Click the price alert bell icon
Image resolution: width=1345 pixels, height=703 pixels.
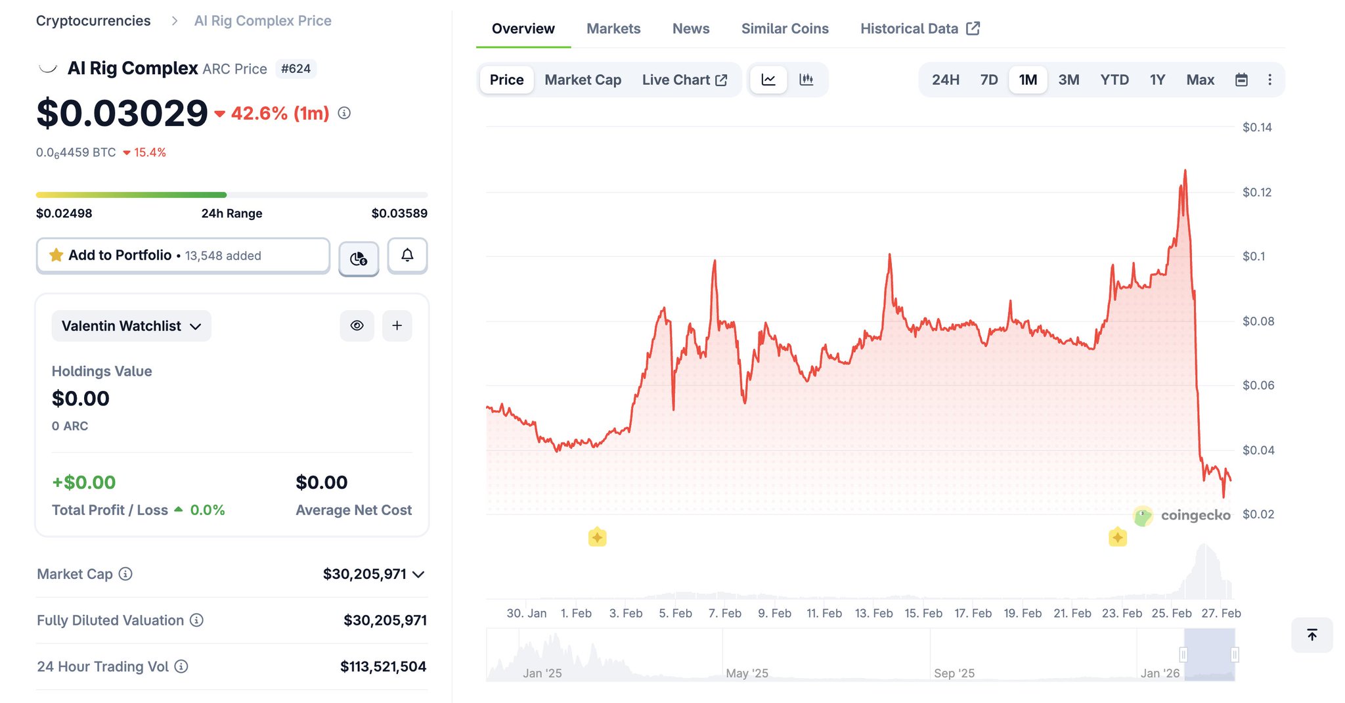(x=407, y=256)
